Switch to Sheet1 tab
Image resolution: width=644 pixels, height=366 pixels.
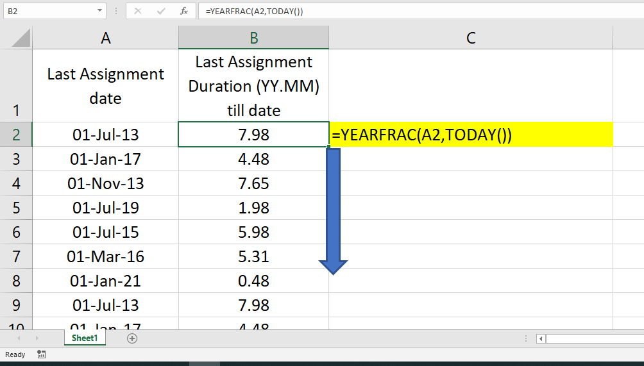pyautogui.click(x=85, y=338)
